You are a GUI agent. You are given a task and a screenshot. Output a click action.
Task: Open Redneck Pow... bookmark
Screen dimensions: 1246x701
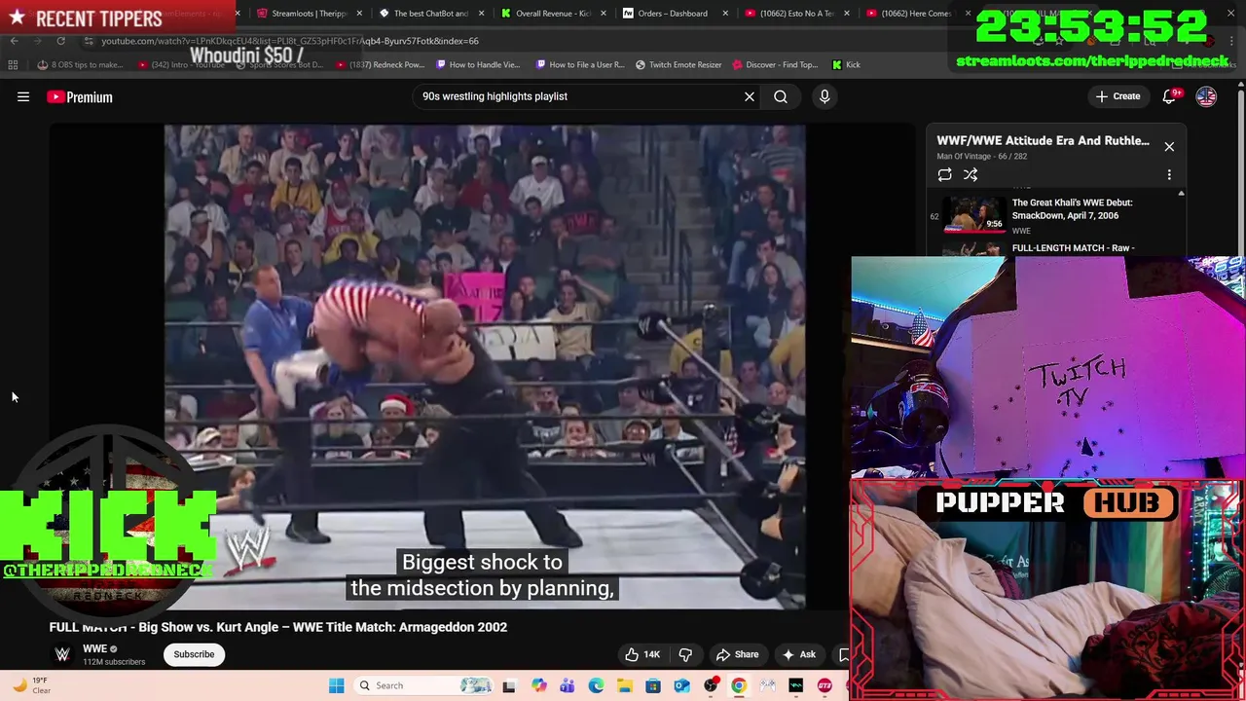click(381, 64)
